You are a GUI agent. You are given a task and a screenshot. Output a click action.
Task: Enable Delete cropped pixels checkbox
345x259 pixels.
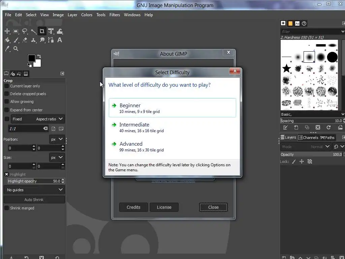[x=7, y=94]
